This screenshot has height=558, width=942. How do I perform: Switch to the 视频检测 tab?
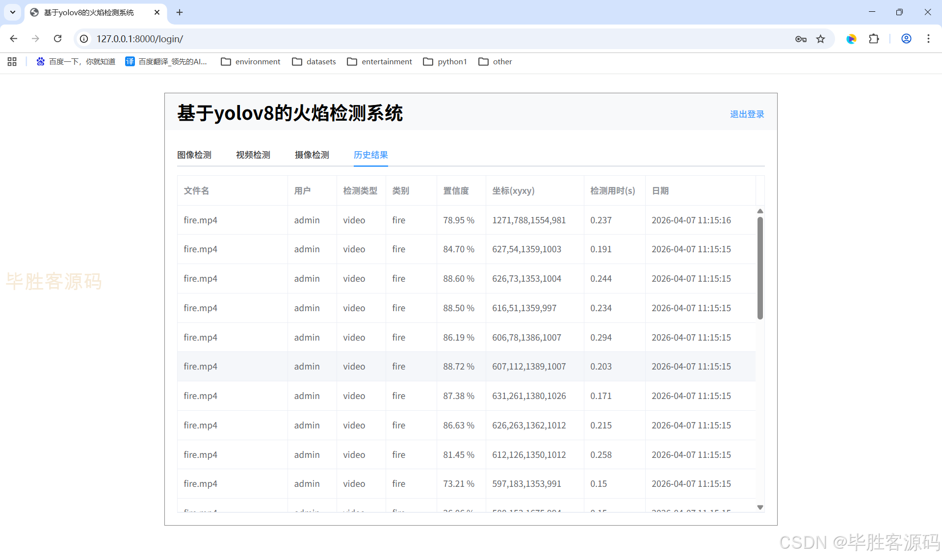click(x=253, y=155)
